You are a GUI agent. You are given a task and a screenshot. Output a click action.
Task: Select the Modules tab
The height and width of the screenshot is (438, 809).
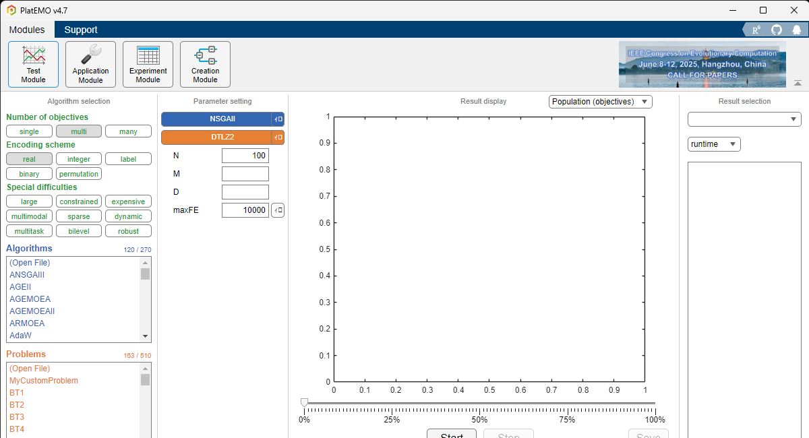click(x=27, y=30)
